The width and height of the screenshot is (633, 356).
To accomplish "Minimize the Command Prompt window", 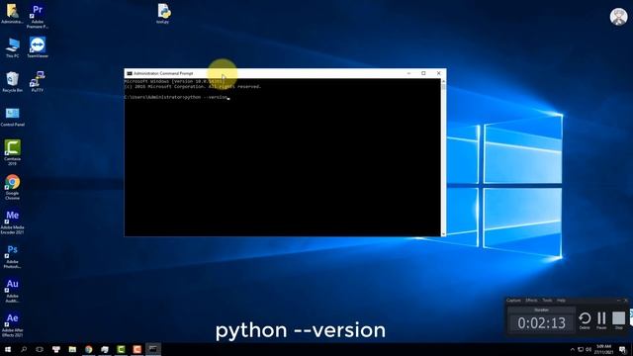I will point(408,73).
